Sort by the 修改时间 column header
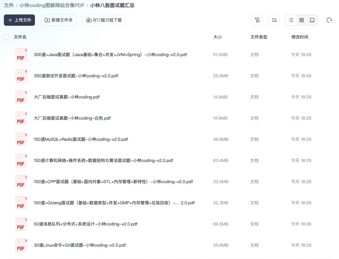Viewport: 339px width, 259px height. tap(300, 37)
